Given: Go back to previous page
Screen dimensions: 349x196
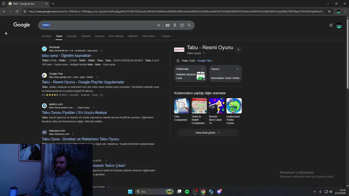Looking at the screenshot, I should pyautogui.click(x=4, y=11).
